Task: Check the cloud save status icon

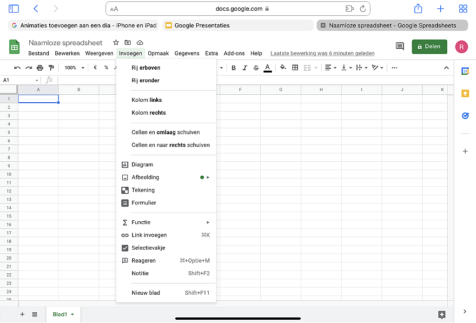Action: 139,42
